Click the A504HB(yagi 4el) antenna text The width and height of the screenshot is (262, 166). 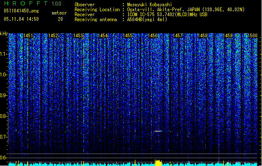click(x=147, y=20)
